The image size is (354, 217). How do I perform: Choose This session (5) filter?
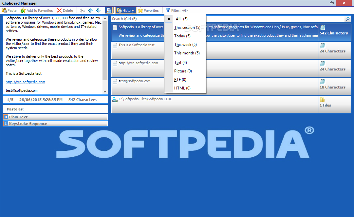point(185,28)
